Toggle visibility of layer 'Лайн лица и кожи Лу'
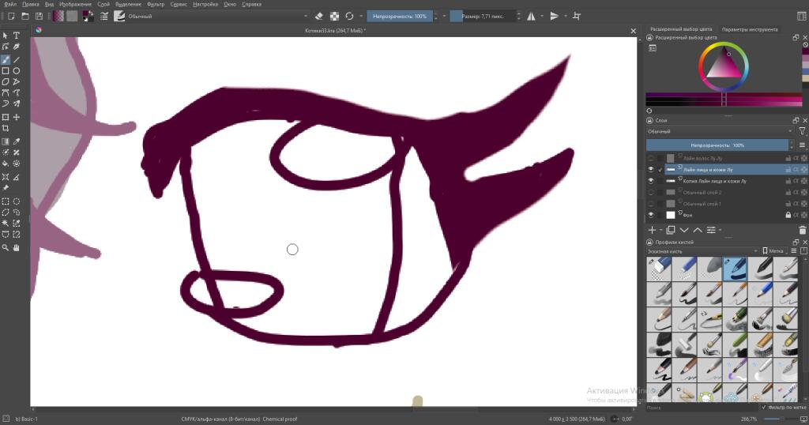 (x=651, y=170)
